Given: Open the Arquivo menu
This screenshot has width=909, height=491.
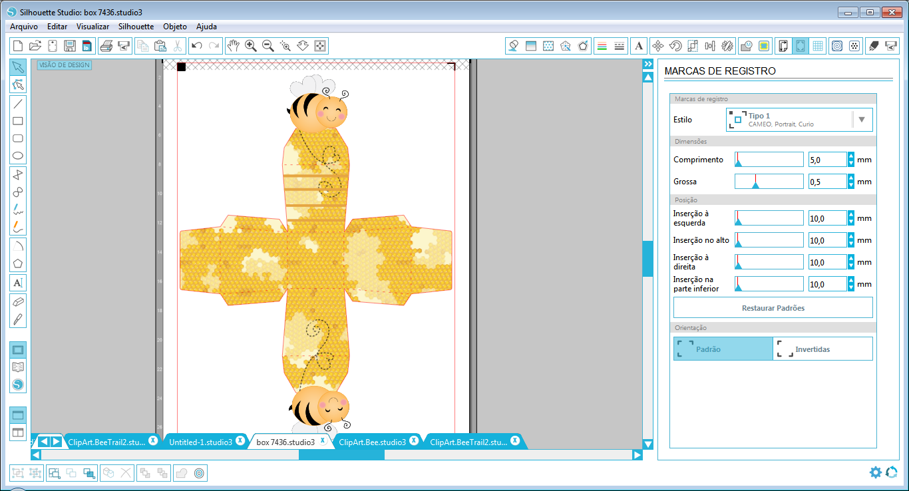Looking at the screenshot, I should click(23, 27).
